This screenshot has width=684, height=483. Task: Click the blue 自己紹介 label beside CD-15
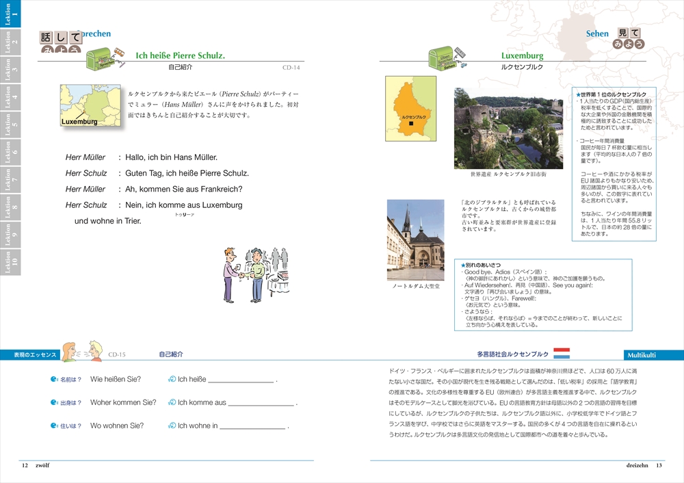click(171, 354)
